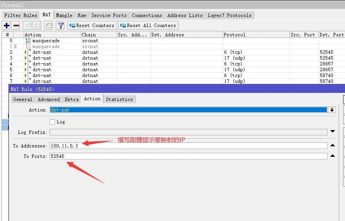The image size is (345, 221).
Task: Click the To Addresses input field
Action: (188, 146)
